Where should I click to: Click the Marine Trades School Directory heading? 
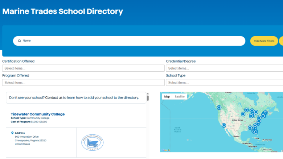tap(63, 11)
